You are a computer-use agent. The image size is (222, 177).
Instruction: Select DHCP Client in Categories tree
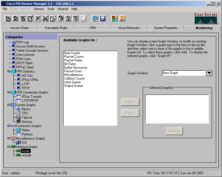pyautogui.click(x=24, y=63)
